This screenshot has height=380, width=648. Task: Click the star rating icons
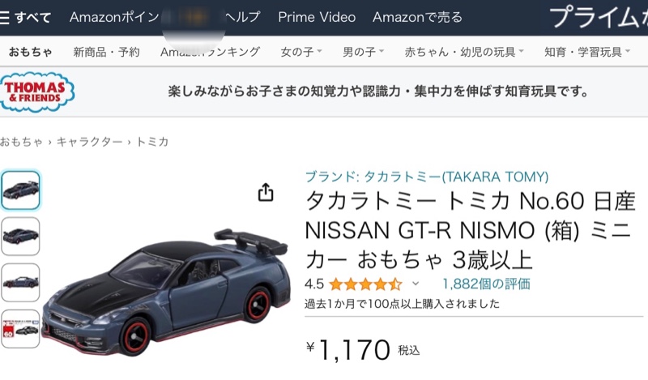coord(365,284)
